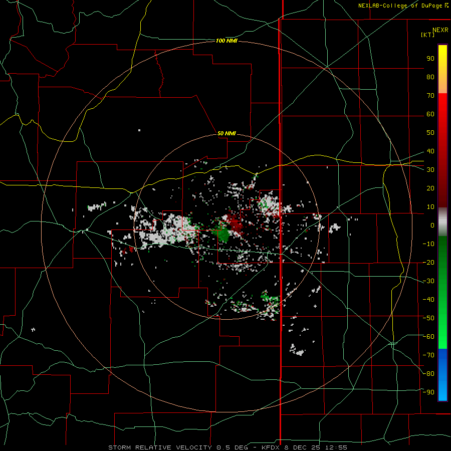Click the -20 scale value
451x451 pixels.
428,262
